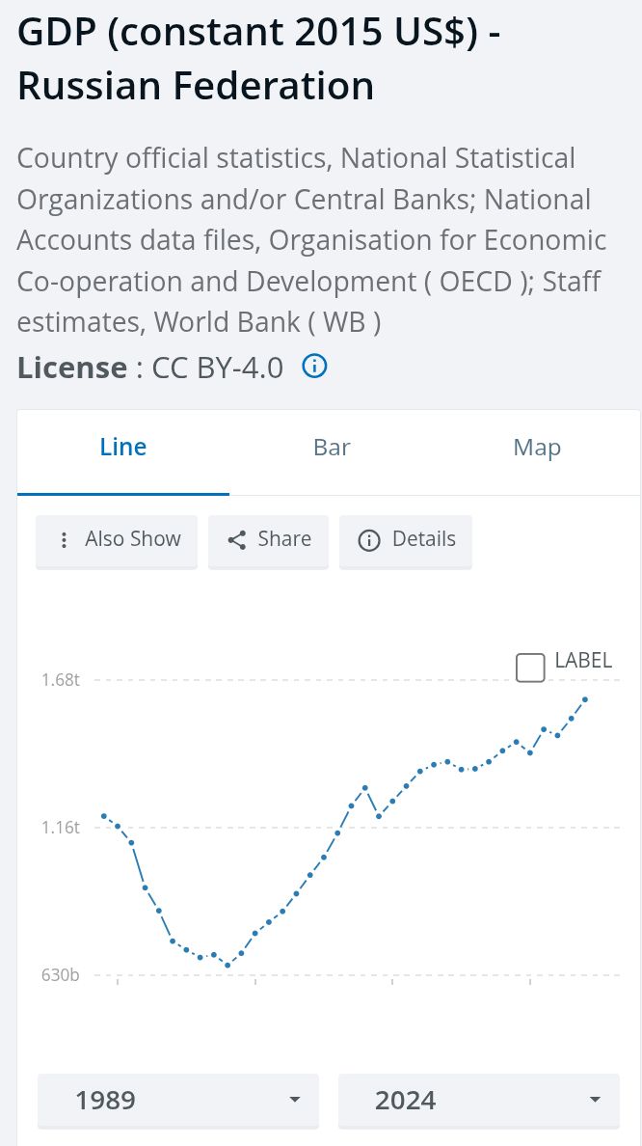Switch to the Line chart tab
The width and height of the screenshot is (642, 1146).
(123, 448)
